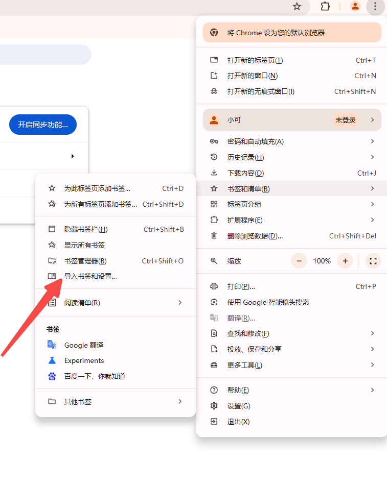Click the new window icon beside 打开新的窗口
The height and width of the screenshot is (486, 387).
click(214, 76)
